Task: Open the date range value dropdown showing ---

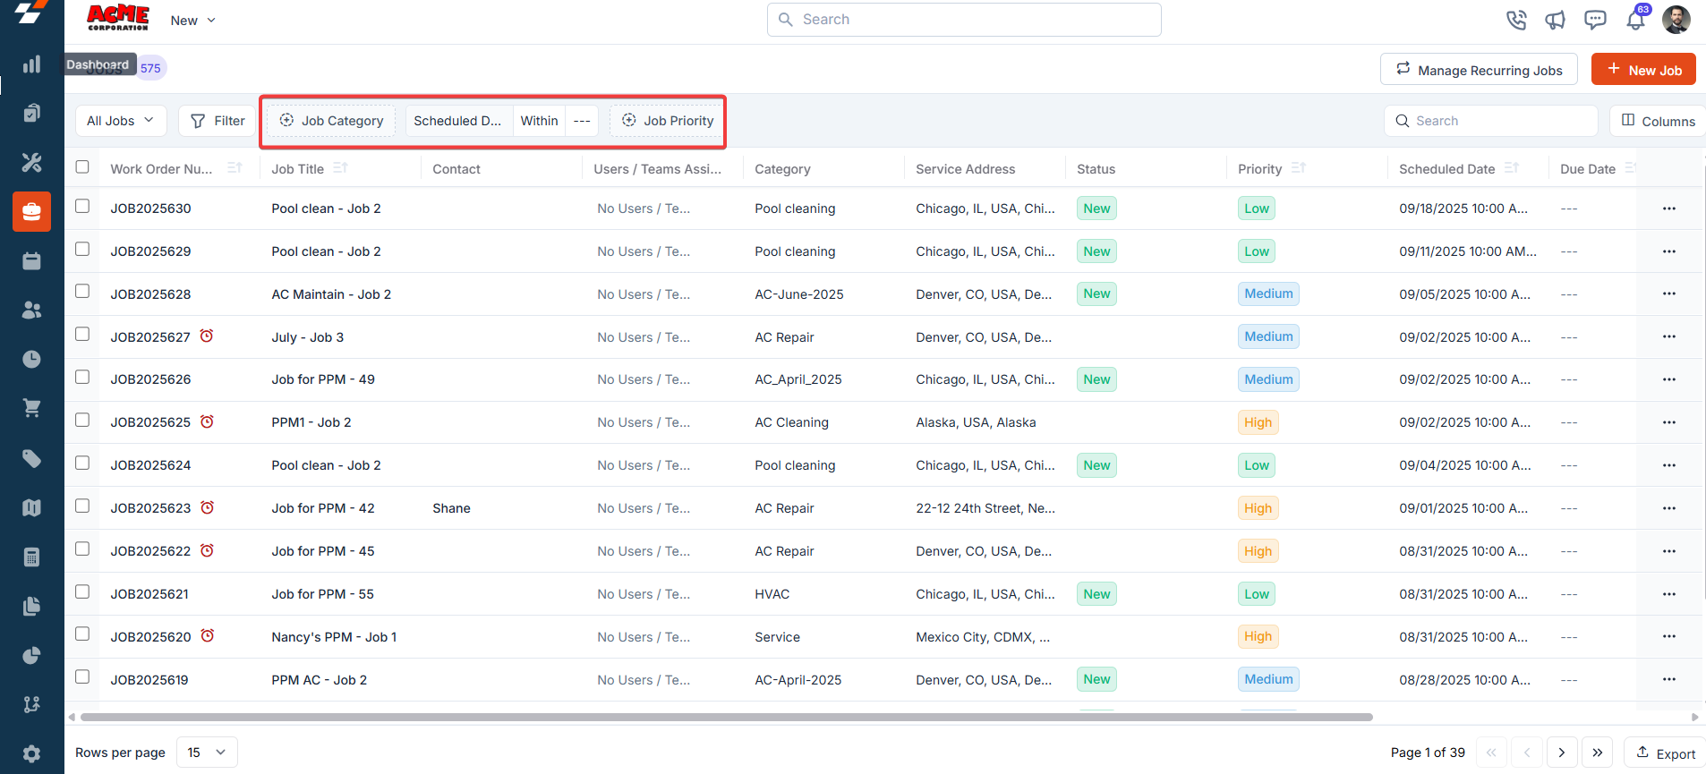Action: pos(582,121)
